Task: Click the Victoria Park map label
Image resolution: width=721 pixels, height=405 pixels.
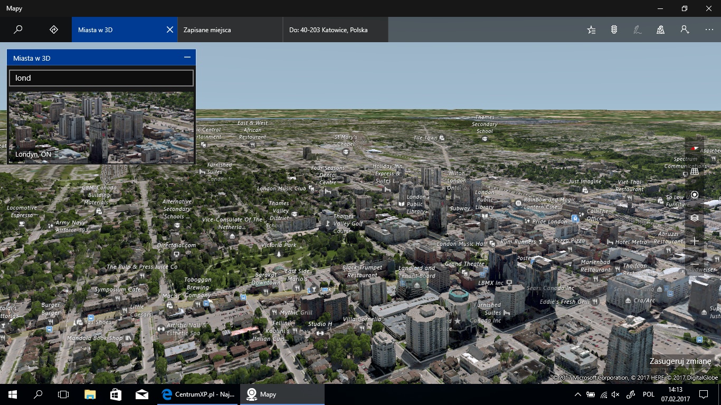Action: click(x=279, y=245)
